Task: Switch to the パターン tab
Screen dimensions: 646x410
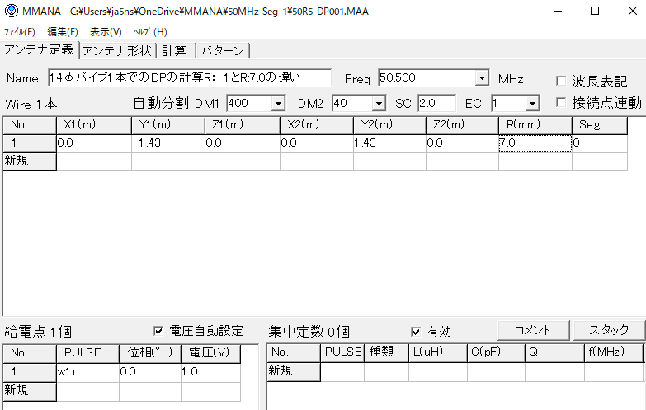Action: 223,50
